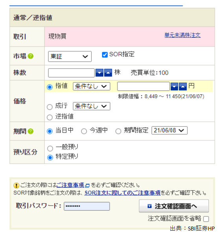Open the 条件なし dropdown beside 指値
This screenshot has width=218, height=245.
click(92, 86)
